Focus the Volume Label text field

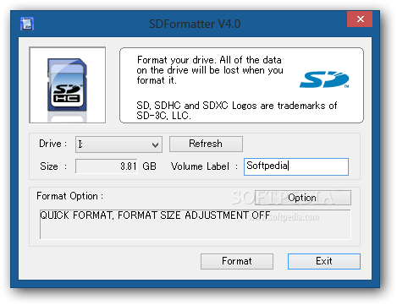pos(296,166)
